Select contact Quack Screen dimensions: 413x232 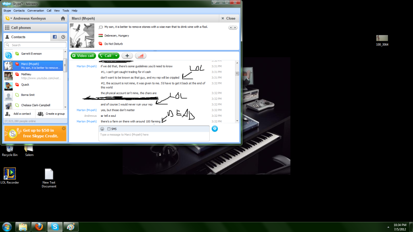pyautogui.click(x=33, y=86)
